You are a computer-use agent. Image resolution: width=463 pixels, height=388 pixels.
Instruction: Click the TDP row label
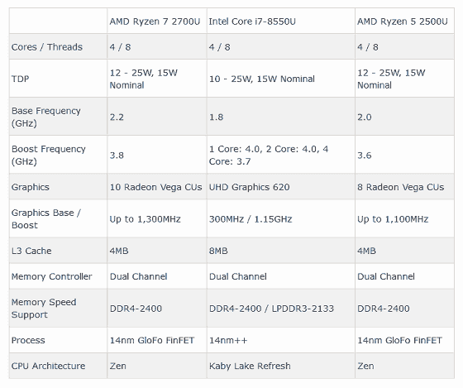58,79
